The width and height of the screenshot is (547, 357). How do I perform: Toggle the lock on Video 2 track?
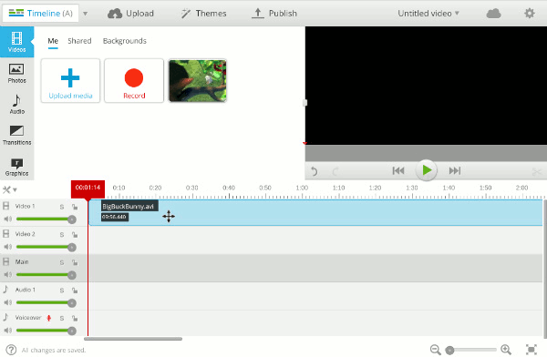[x=75, y=235]
